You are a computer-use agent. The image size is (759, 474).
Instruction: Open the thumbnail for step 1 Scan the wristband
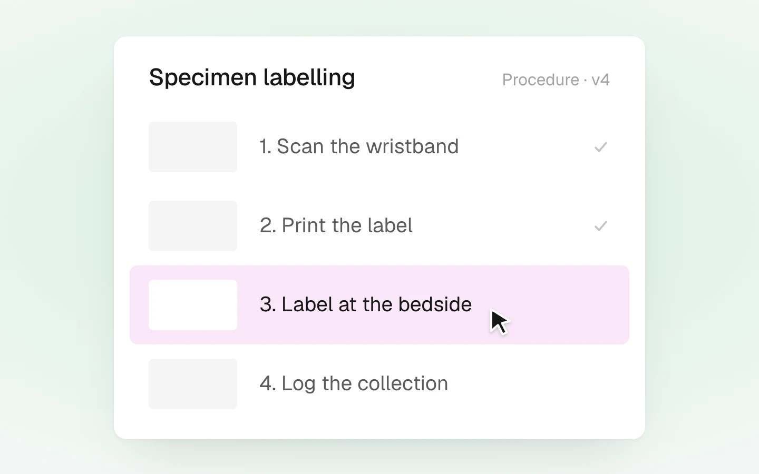[x=193, y=147]
